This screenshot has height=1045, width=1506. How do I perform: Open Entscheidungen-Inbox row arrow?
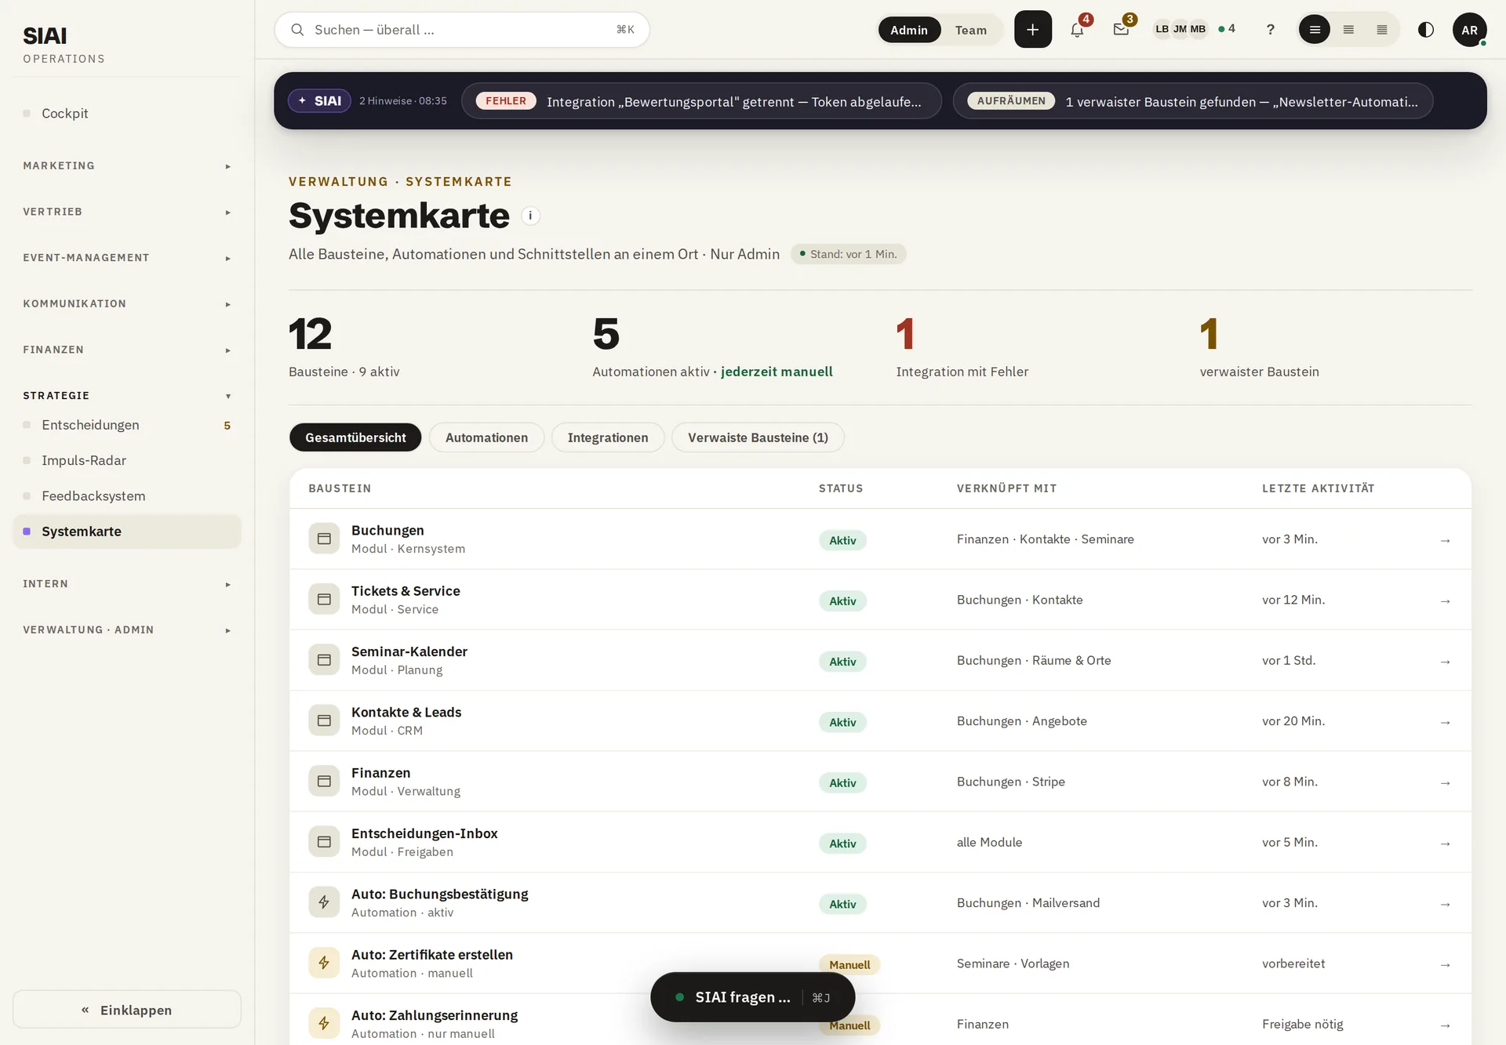pos(1445,844)
